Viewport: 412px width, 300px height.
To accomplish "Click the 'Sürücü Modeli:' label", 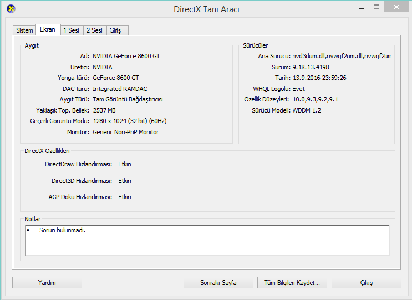I will pyautogui.click(x=271, y=110).
